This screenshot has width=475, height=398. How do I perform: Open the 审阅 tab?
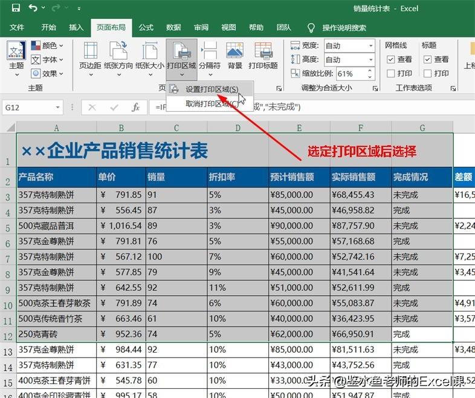pos(201,28)
